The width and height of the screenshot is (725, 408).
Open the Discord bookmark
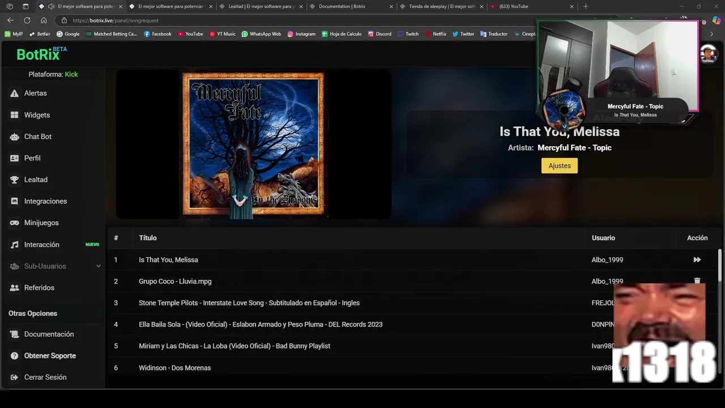[x=379, y=34]
